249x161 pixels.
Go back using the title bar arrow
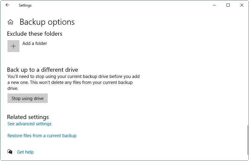[x=7, y=5]
